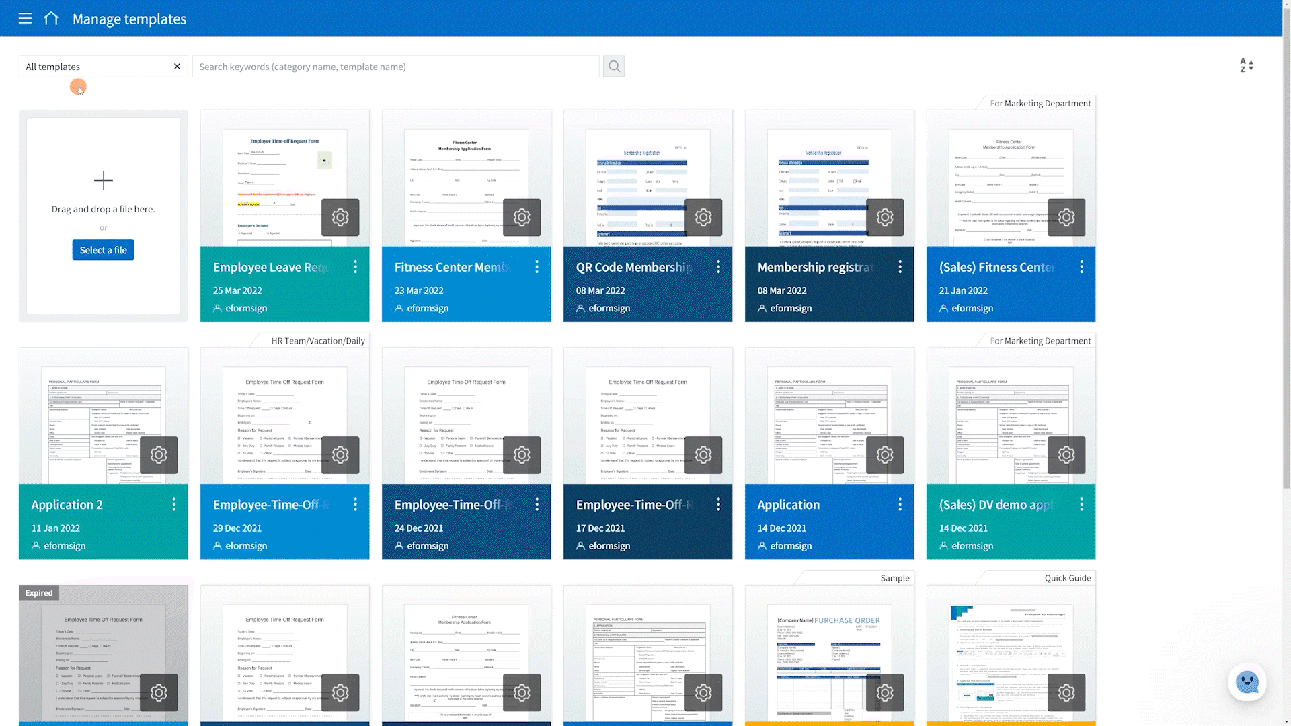The image size is (1291, 726).
Task: Open the chatbot assistant icon
Action: (1247, 682)
